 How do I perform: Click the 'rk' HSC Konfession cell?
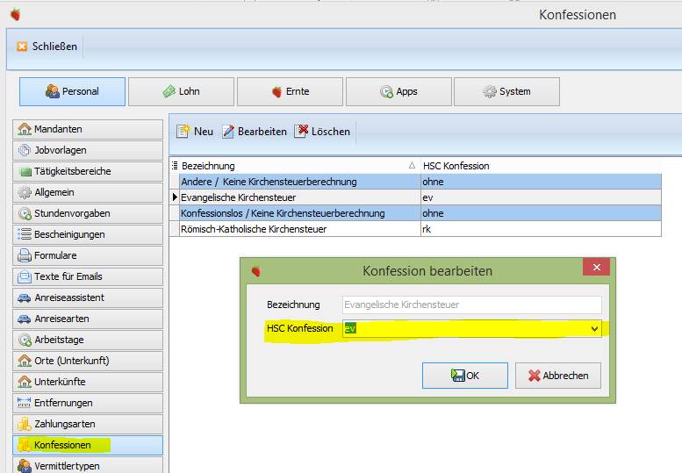tap(541, 229)
